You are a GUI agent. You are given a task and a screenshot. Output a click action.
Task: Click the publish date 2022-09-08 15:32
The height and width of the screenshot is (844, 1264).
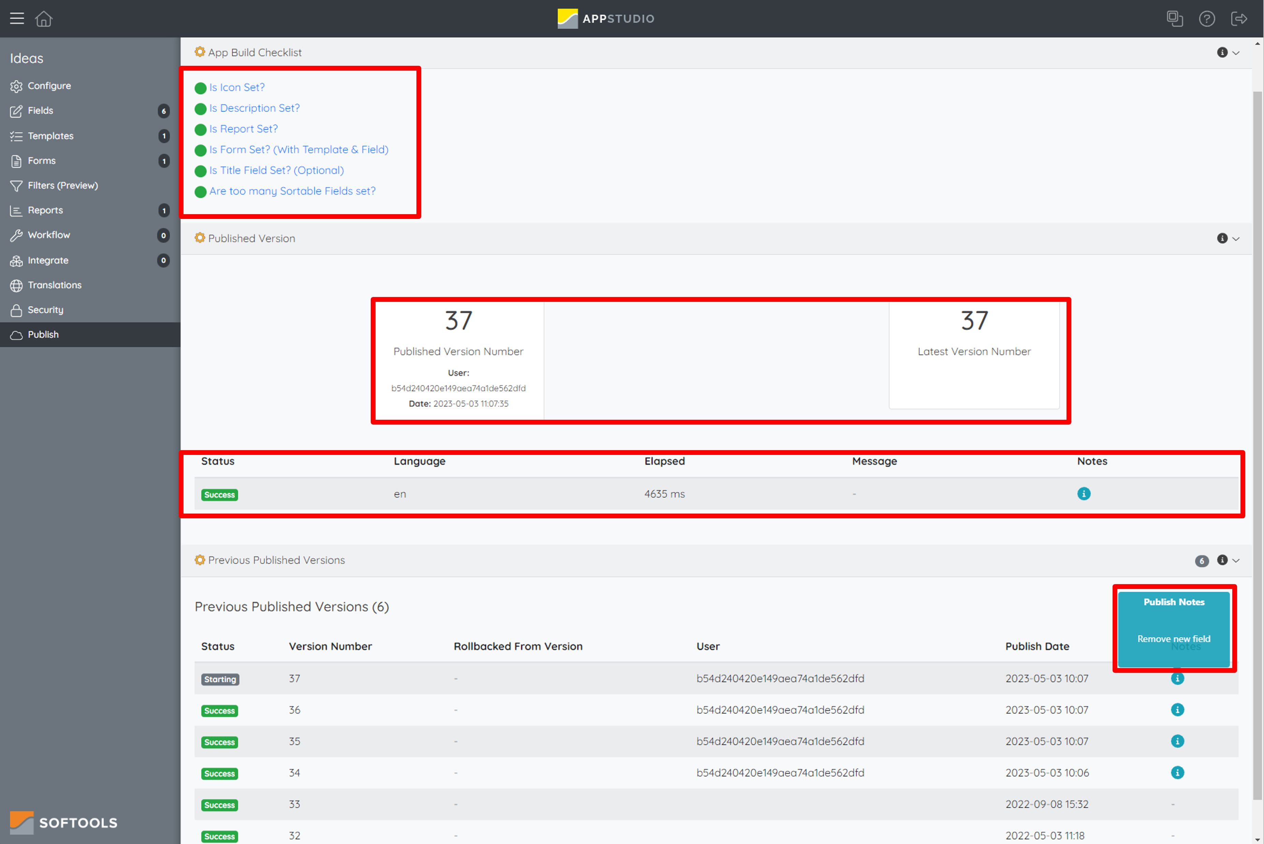[1046, 804]
